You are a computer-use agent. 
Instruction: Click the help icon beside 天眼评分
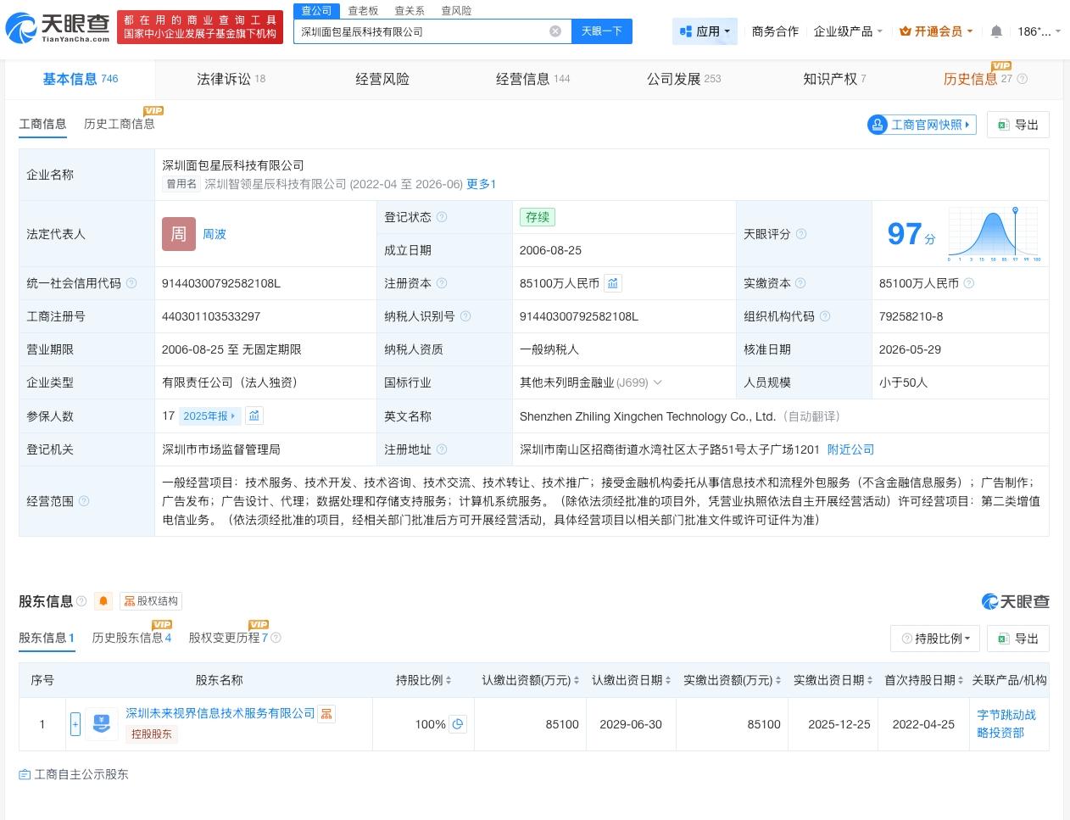pyautogui.click(x=801, y=234)
